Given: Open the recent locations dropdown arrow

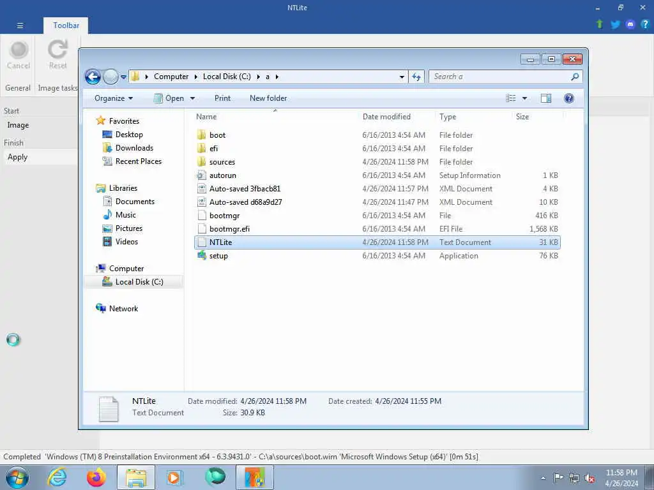Looking at the screenshot, I should [x=123, y=77].
